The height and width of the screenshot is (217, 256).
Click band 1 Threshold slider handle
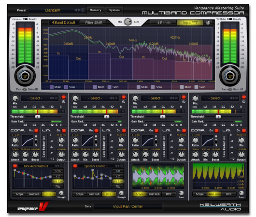38,117
